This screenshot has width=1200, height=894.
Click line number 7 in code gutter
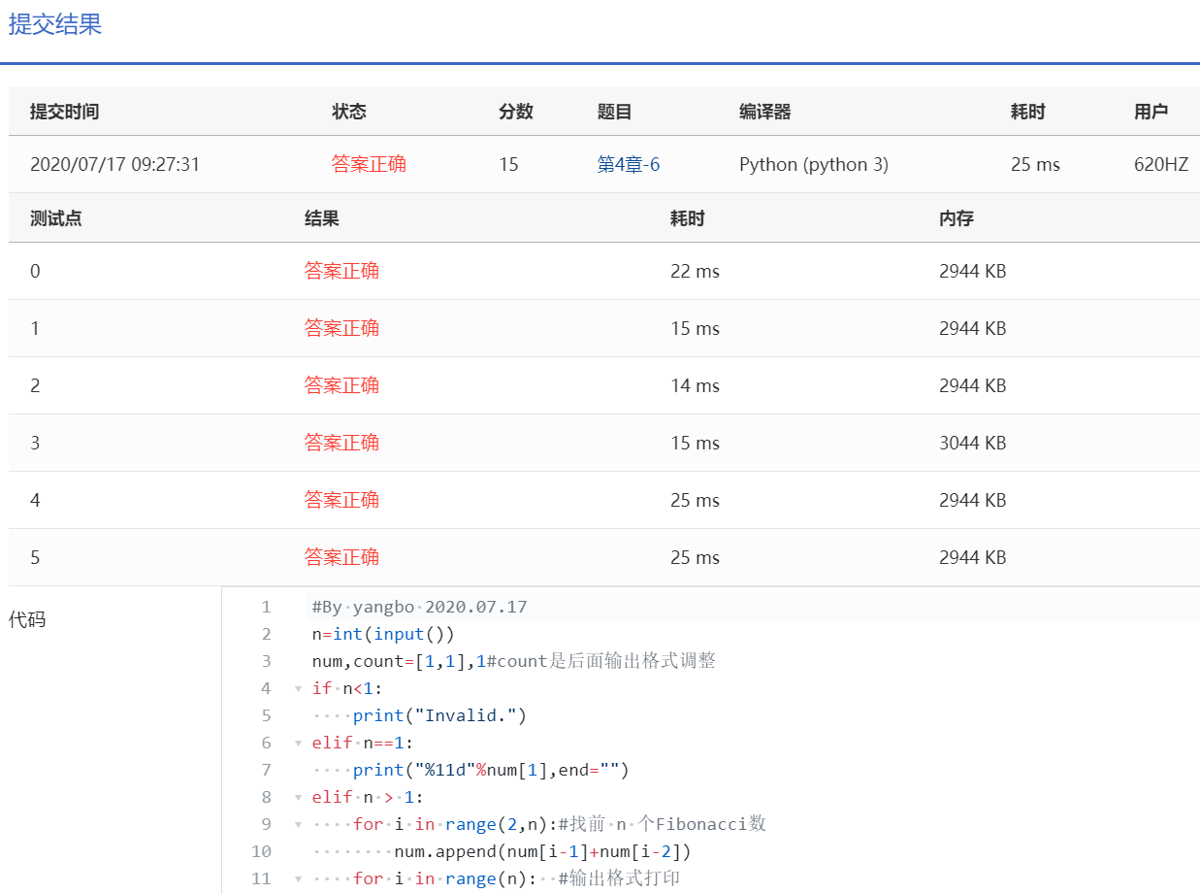tap(266, 771)
